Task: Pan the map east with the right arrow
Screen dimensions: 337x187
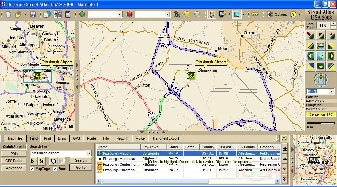Action: coord(331,56)
